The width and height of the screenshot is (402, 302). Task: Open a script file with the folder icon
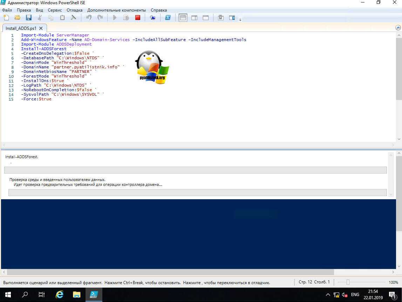tap(18, 18)
